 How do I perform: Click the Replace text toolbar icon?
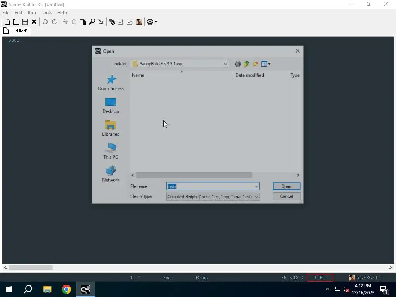coord(101,22)
